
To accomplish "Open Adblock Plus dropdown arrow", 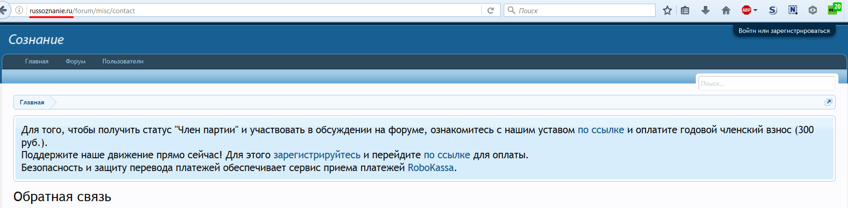I will pos(756,10).
